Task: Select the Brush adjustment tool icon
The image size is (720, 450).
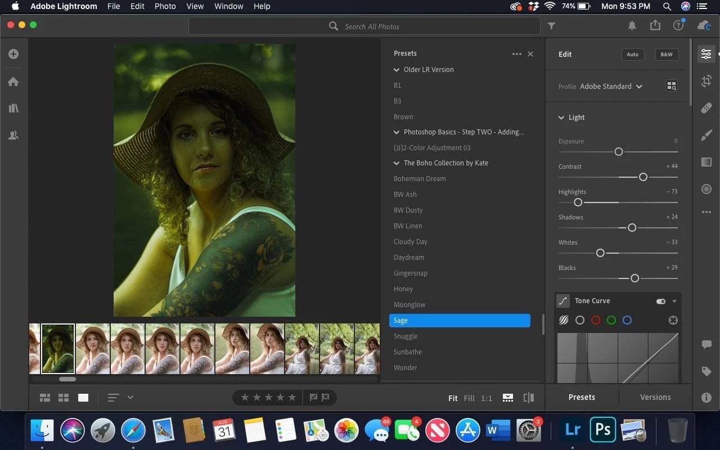Action: (x=706, y=135)
